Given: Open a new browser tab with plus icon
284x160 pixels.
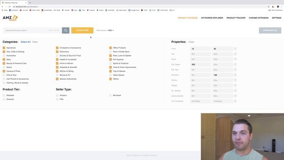Looking at the screenshot, I should point(30,3).
